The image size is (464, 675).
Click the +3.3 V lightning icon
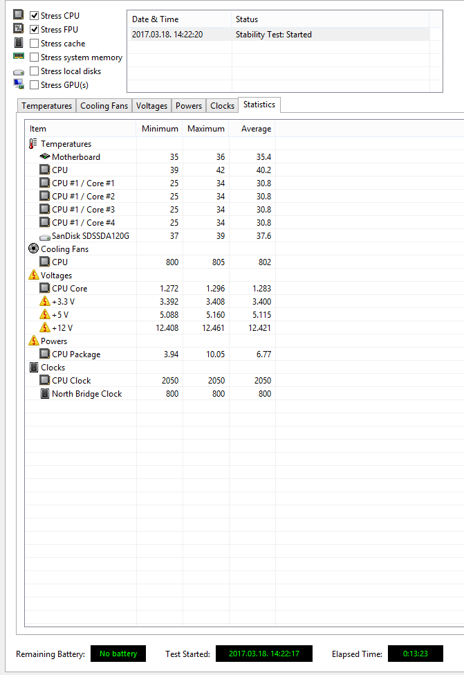pos(45,301)
